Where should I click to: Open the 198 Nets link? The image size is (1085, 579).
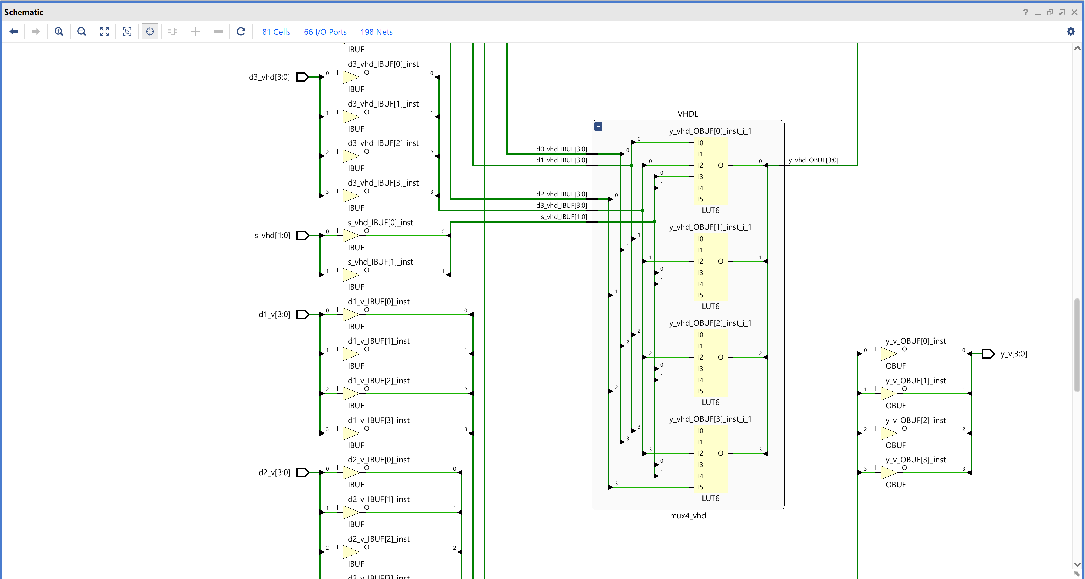(x=376, y=32)
